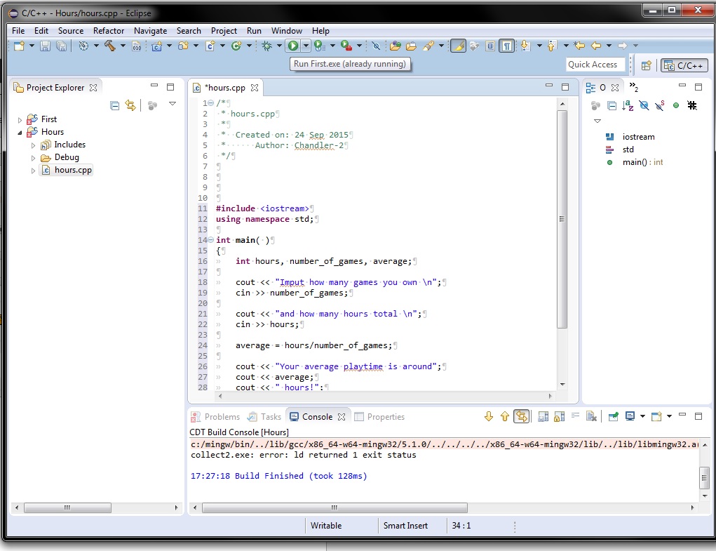The image size is (716, 551).
Task: Click the Save floppy disk icon
Action: (45, 46)
